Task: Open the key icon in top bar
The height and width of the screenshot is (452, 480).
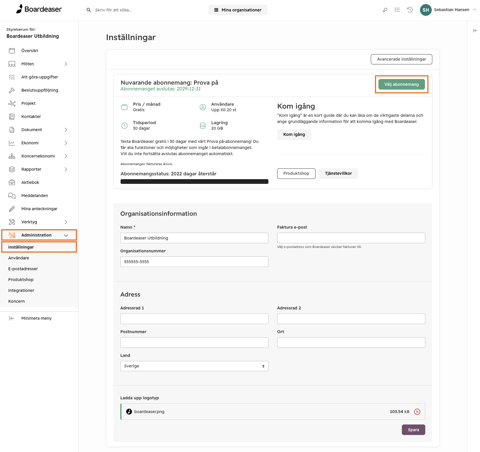Action: [385, 10]
